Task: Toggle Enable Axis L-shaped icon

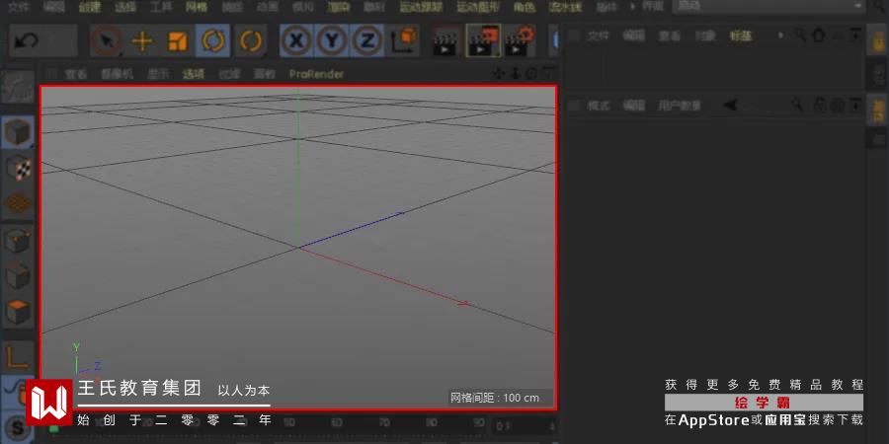Action: (19, 358)
